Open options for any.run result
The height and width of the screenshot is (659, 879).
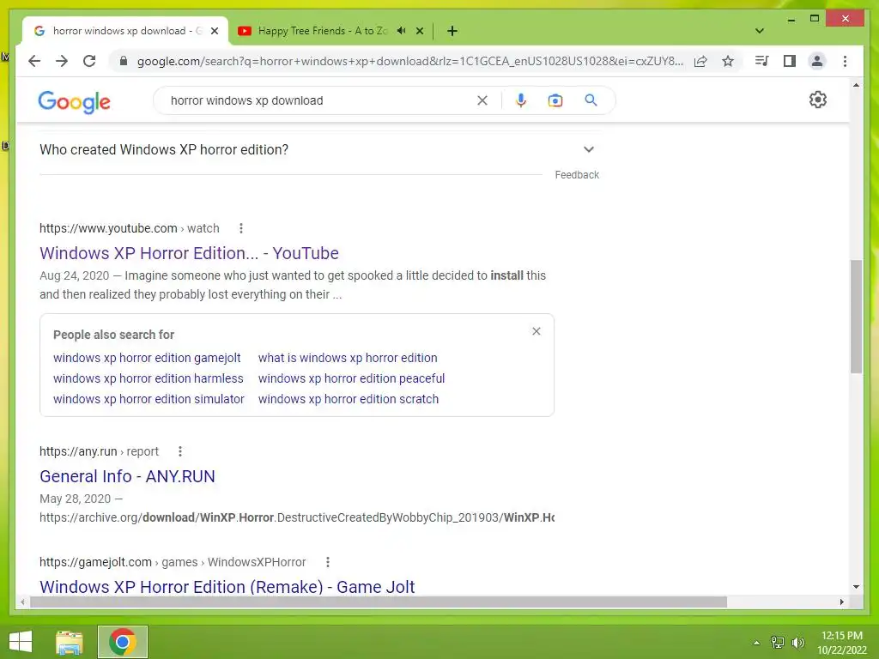(180, 451)
